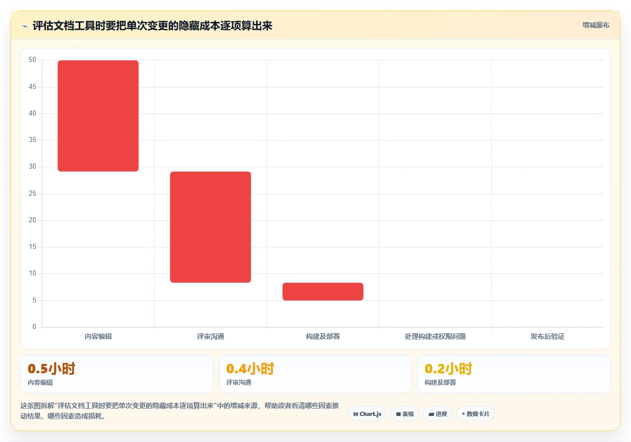The height and width of the screenshot is (442, 631).
Task: Click the 评审沟通 x-axis label
Action: (x=210, y=336)
